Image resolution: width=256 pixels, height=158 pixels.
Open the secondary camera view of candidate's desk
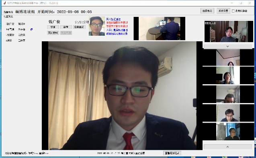159,28
